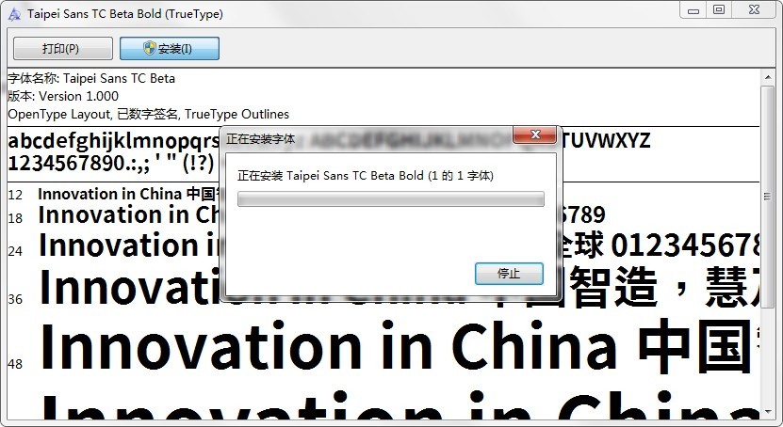Click the vertical scrollbar down arrow

(768, 413)
